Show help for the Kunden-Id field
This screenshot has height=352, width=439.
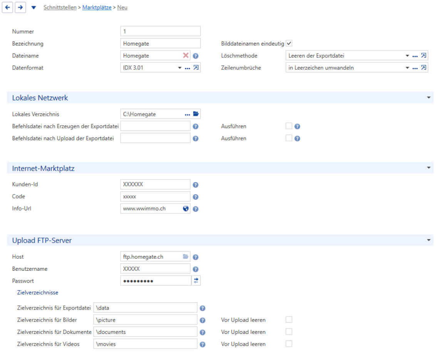click(196, 185)
